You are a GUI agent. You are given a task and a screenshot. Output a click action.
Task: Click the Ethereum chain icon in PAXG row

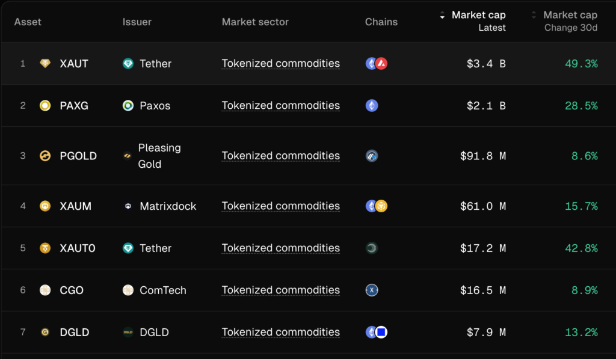point(372,106)
